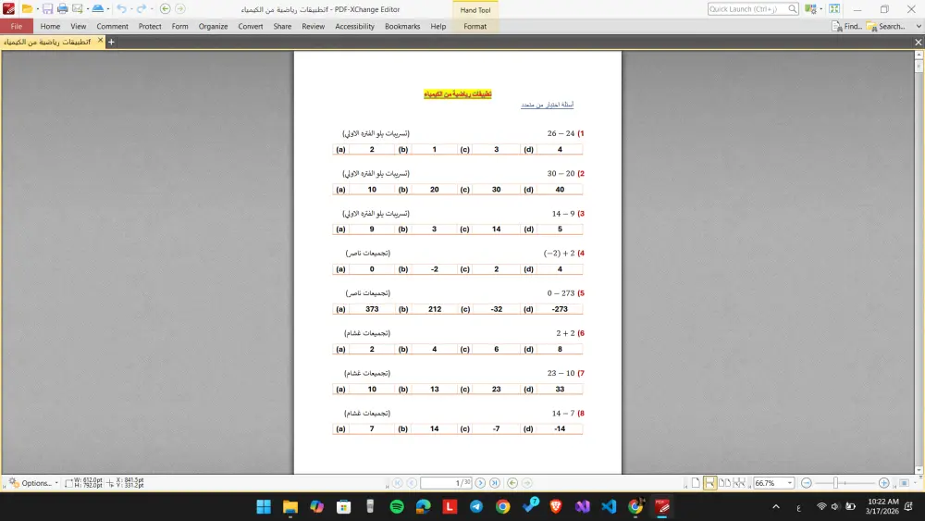Click the Email envelope icon
Image resolution: width=925 pixels, height=521 pixels.
[x=77, y=9]
